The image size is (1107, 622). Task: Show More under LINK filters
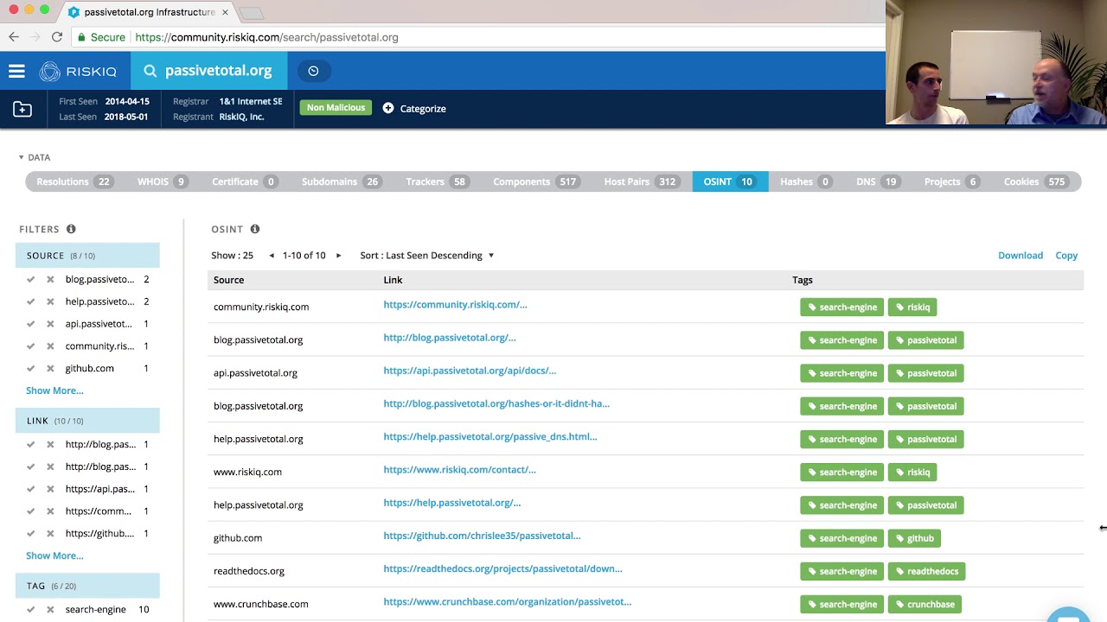pyautogui.click(x=54, y=555)
